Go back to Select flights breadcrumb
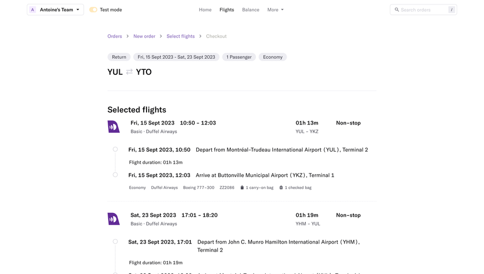 [x=180, y=36]
